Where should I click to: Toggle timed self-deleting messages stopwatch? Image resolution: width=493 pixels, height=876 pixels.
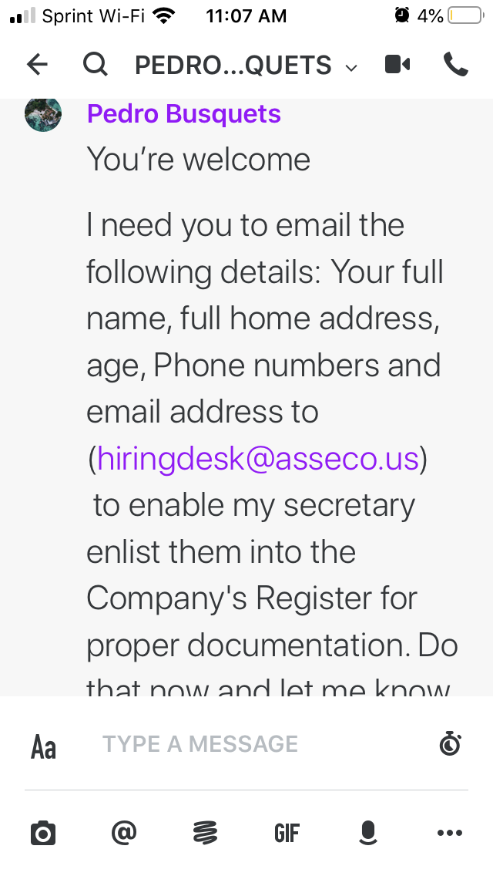pos(449,743)
